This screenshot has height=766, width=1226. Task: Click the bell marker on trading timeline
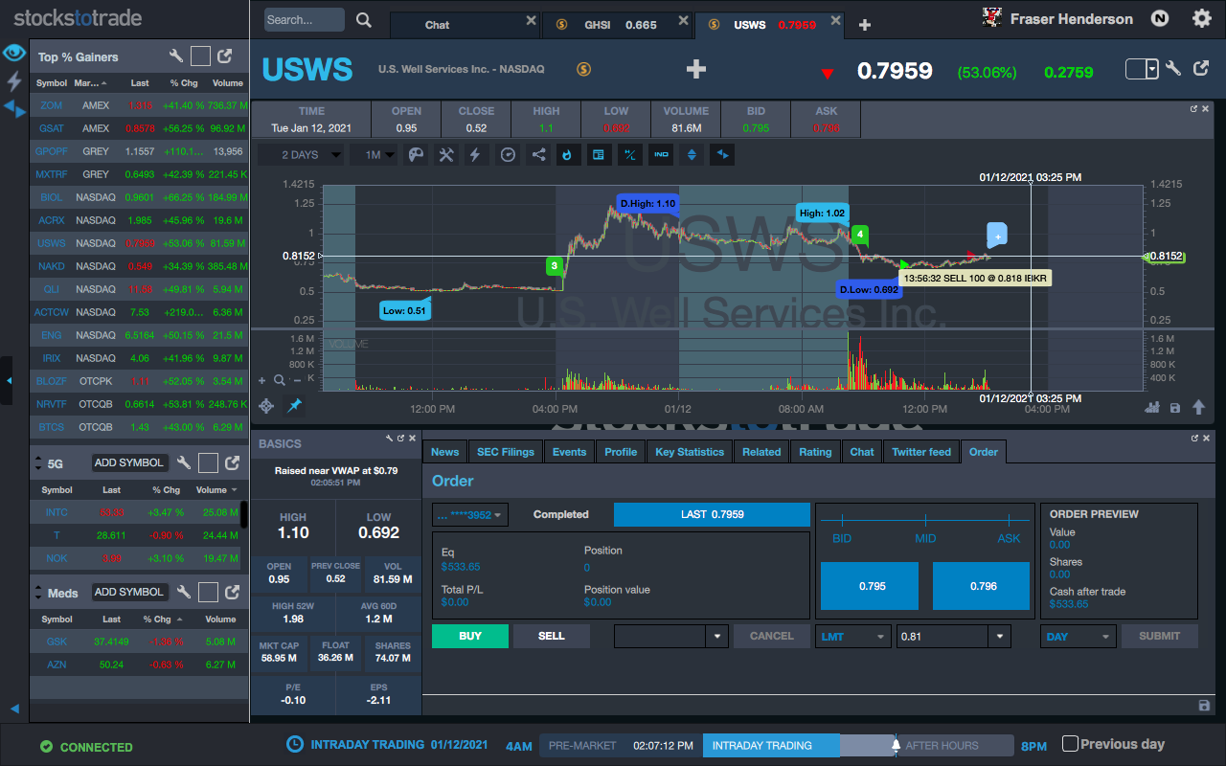click(x=896, y=744)
